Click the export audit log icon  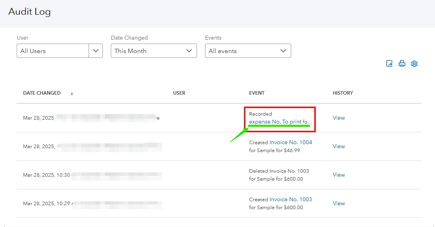389,64
